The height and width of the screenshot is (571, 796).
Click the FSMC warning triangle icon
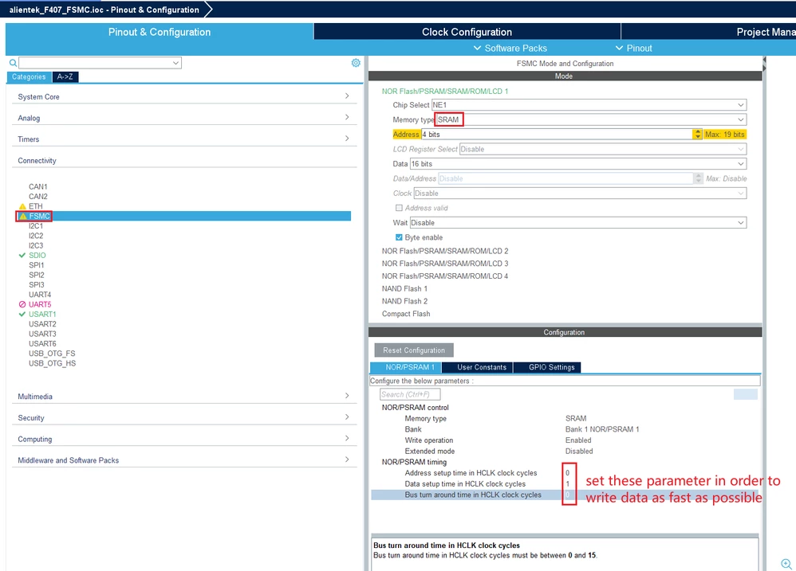click(23, 216)
